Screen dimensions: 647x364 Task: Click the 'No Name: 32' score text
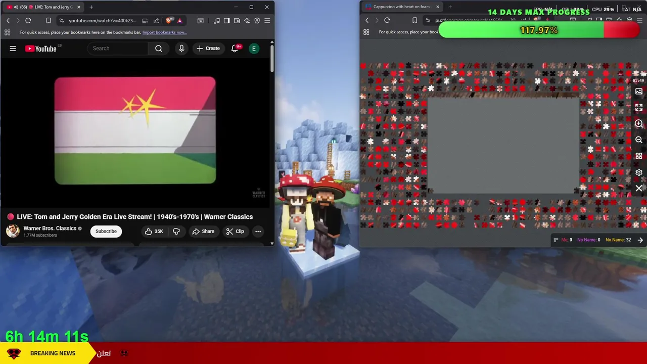618,240
